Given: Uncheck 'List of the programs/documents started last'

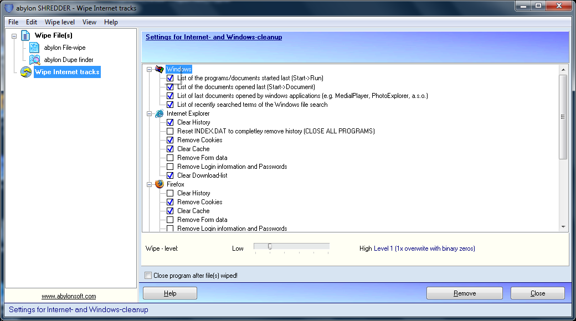Looking at the screenshot, I should [x=170, y=78].
